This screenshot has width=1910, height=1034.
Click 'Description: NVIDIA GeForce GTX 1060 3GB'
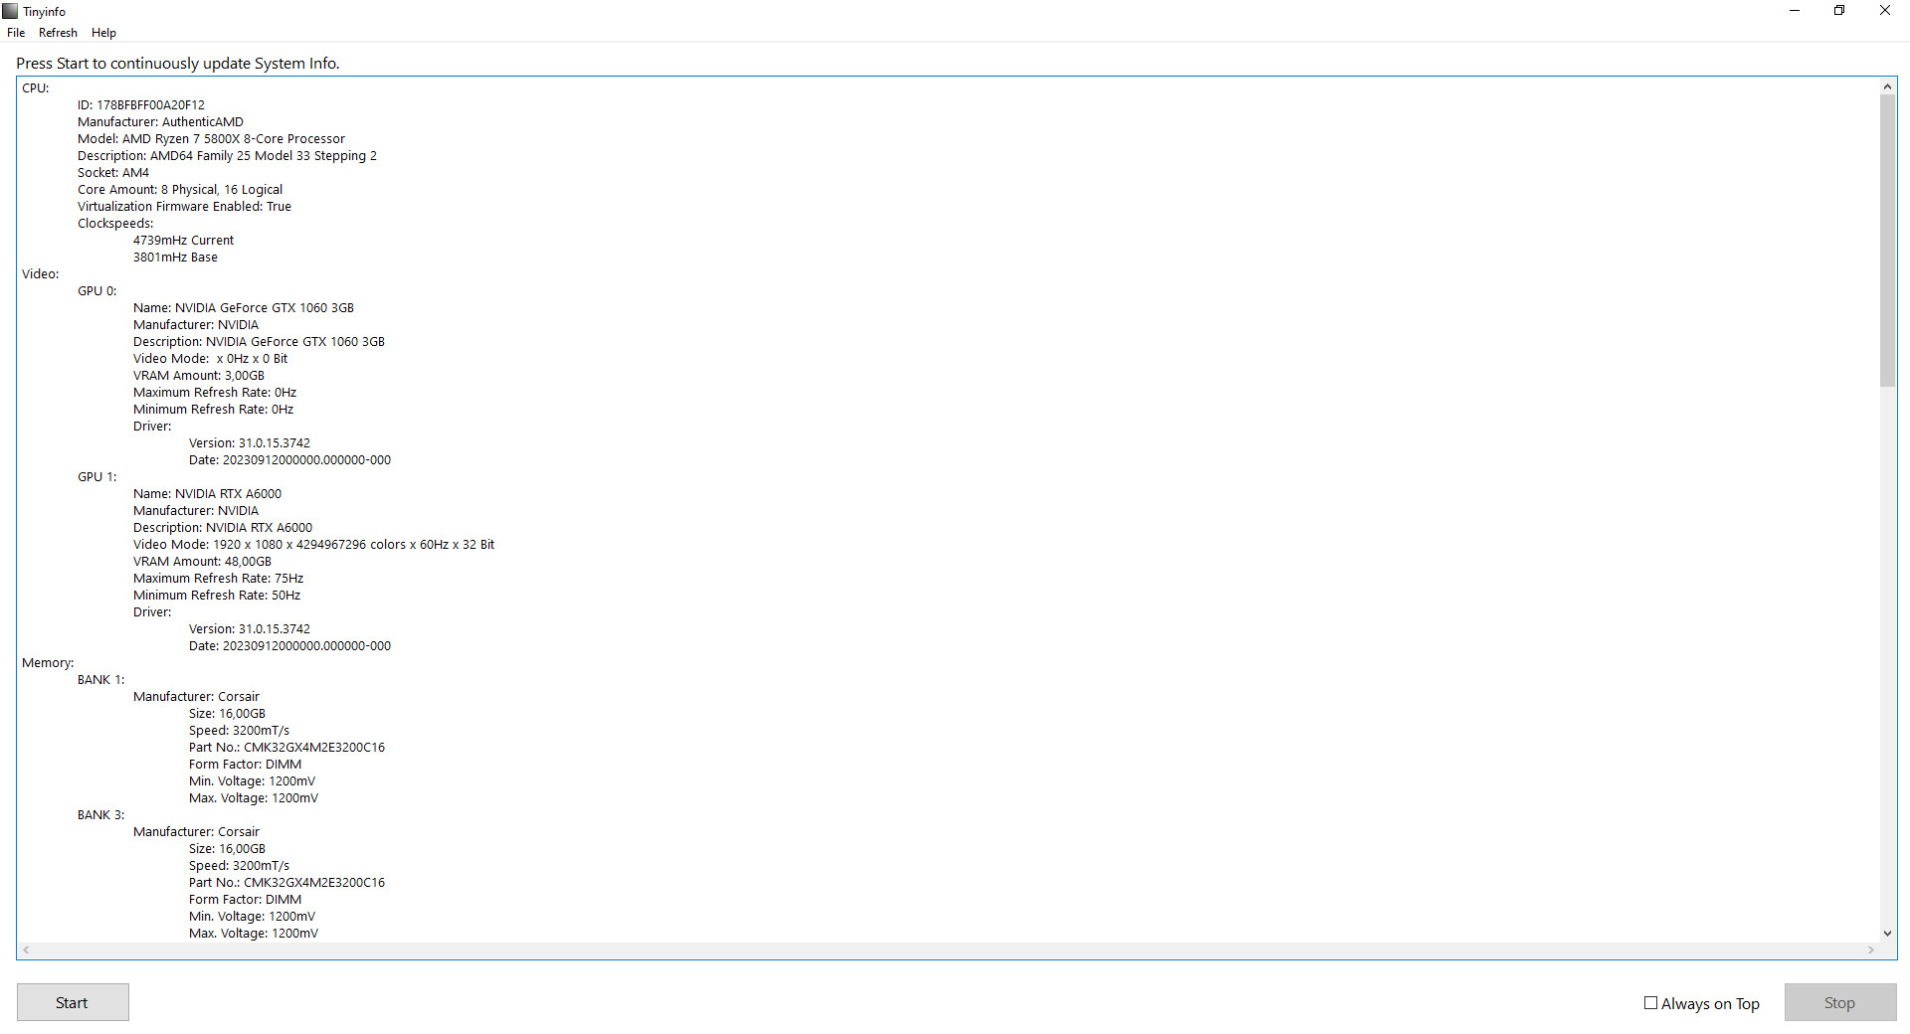[259, 342]
